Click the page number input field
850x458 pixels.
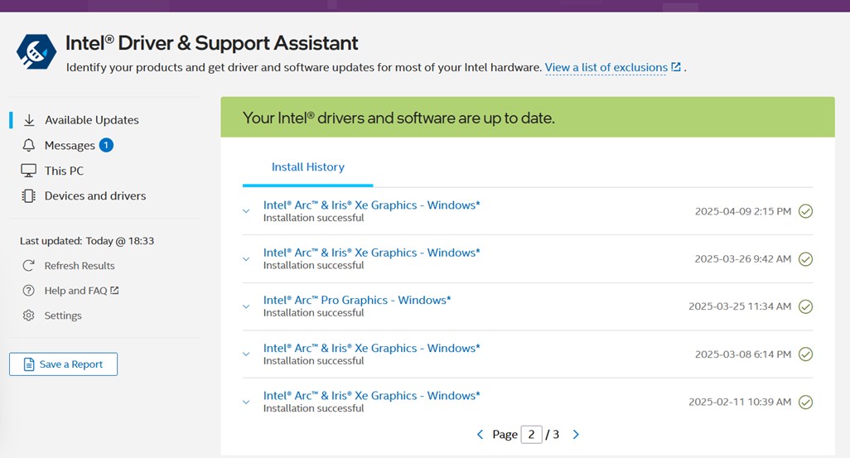click(531, 435)
